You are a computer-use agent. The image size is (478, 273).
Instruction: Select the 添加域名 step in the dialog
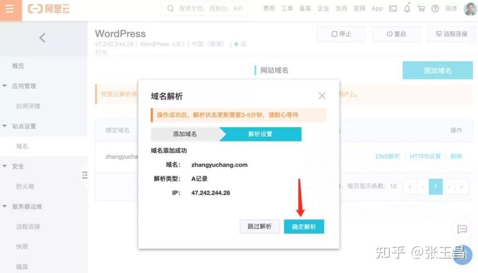point(185,134)
